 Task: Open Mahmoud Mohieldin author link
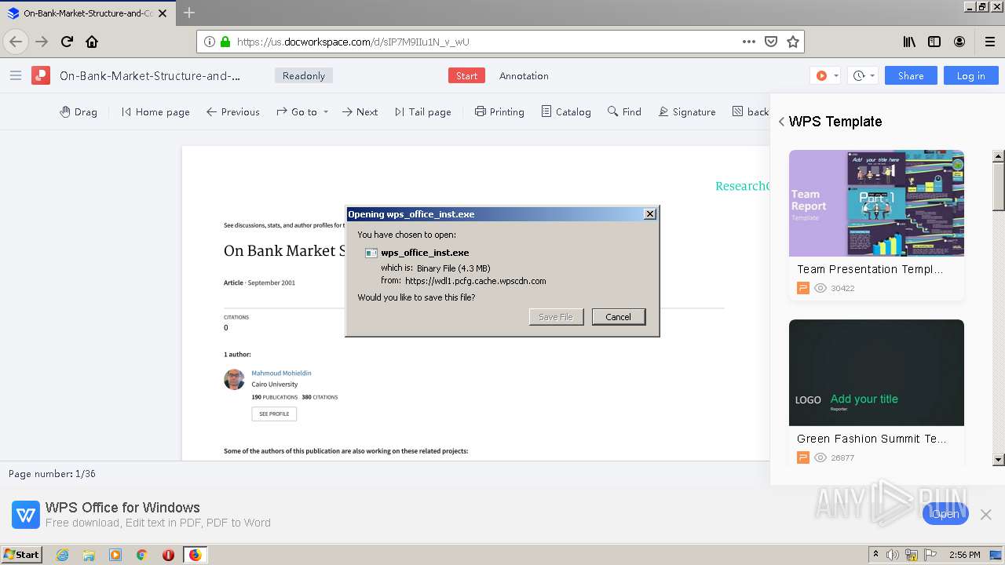281,373
